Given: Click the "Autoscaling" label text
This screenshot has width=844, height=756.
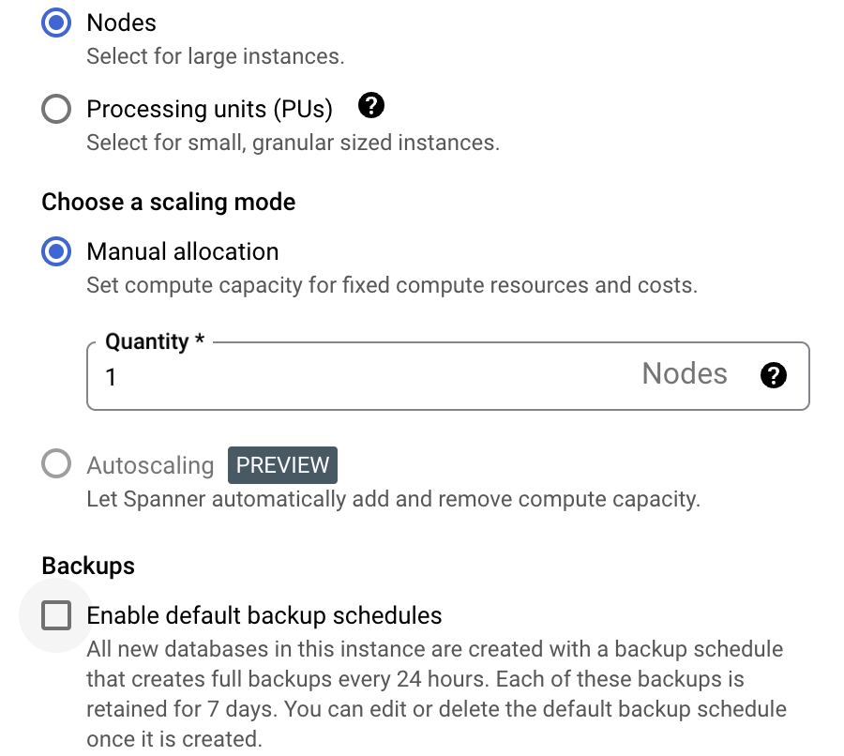Looking at the screenshot, I should 150,465.
